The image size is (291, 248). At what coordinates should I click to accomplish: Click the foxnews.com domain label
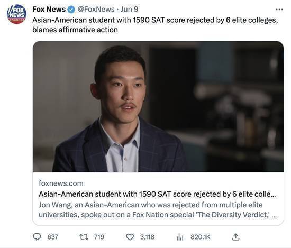(61, 183)
